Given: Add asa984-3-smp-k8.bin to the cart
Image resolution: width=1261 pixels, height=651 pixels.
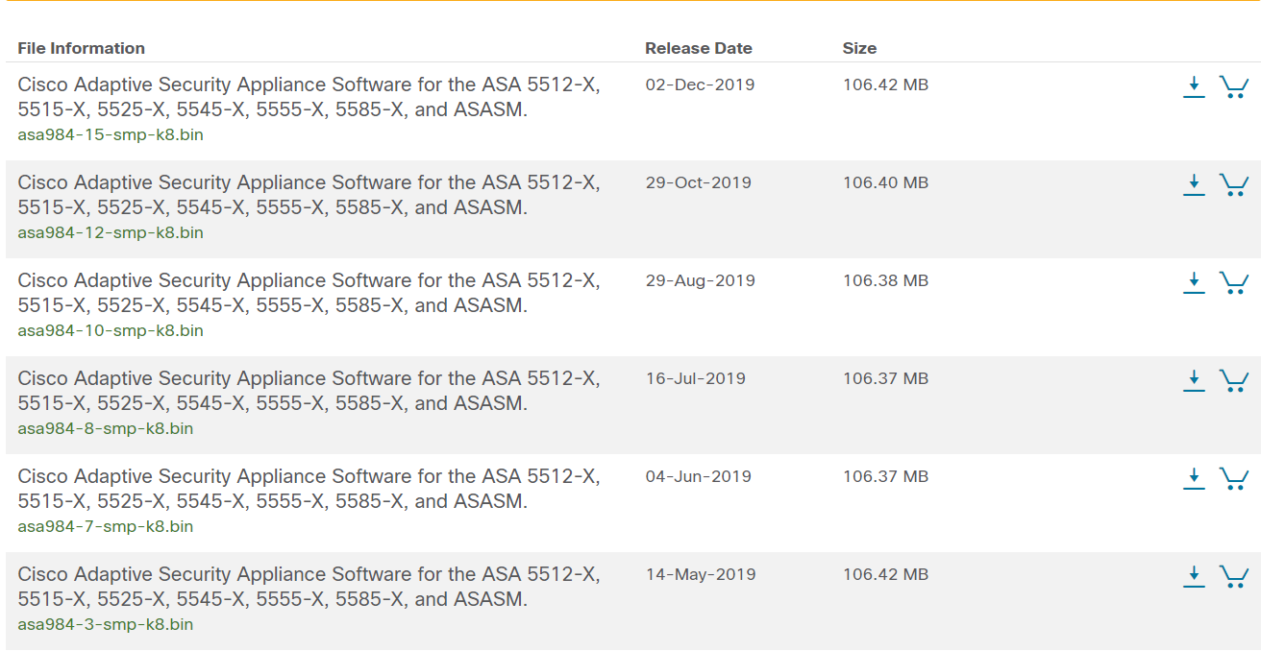Looking at the screenshot, I should pos(1235,575).
